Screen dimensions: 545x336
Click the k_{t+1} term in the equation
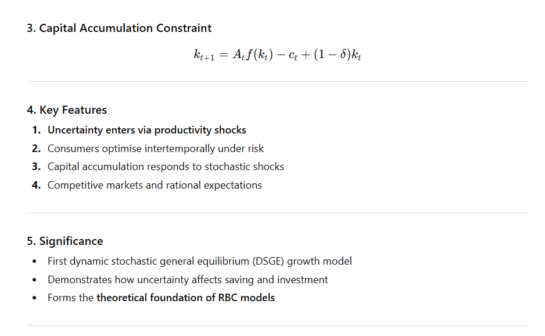[203, 56]
